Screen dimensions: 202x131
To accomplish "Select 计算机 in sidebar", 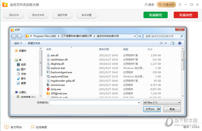I will pos(21,92).
